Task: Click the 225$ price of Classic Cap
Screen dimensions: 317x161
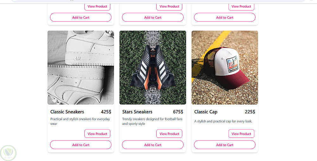Action: tap(250, 112)
